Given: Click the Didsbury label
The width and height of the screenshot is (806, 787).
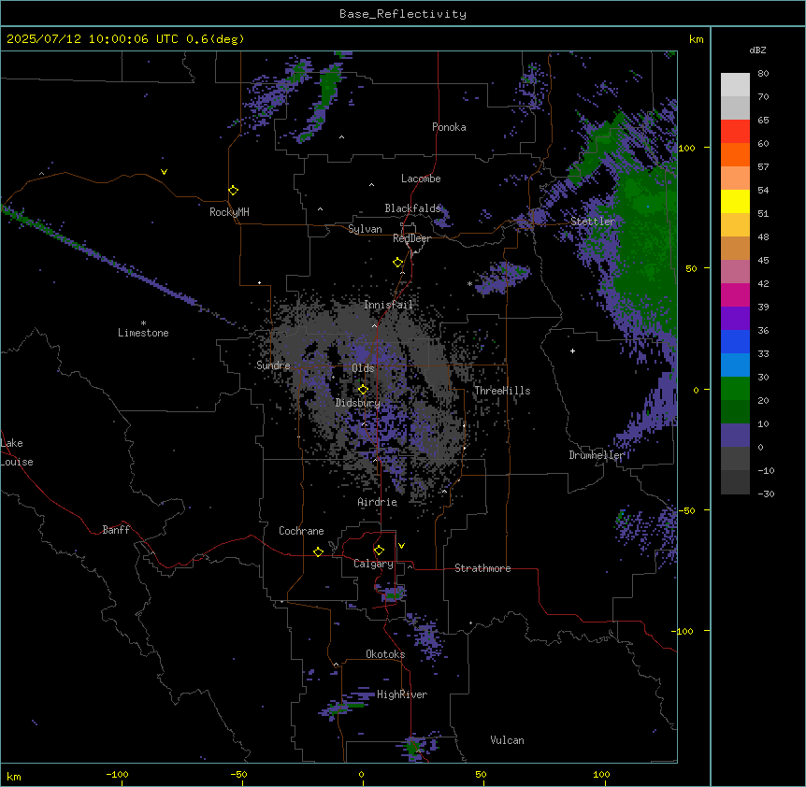Looking at the screenshot, I should coord(358,403).
